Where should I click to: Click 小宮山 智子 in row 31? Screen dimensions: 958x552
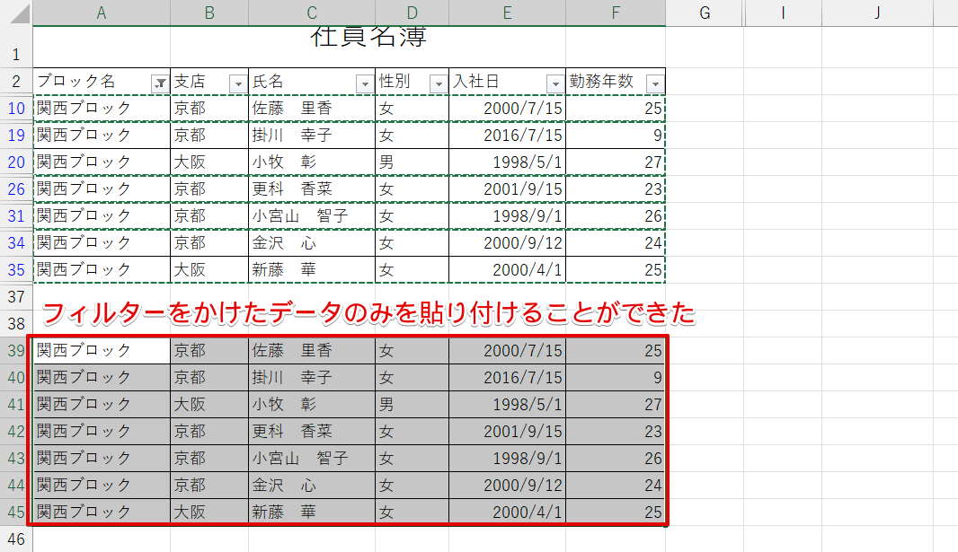point(300,215)
